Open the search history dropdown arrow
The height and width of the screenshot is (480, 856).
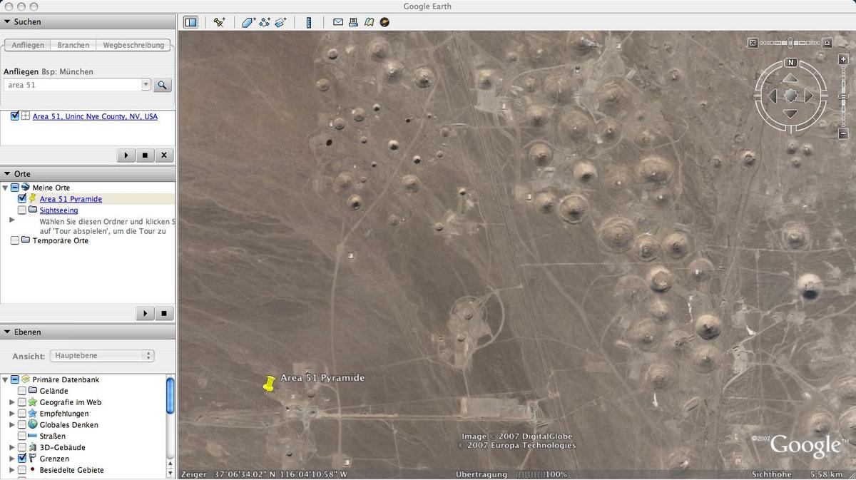146,85
